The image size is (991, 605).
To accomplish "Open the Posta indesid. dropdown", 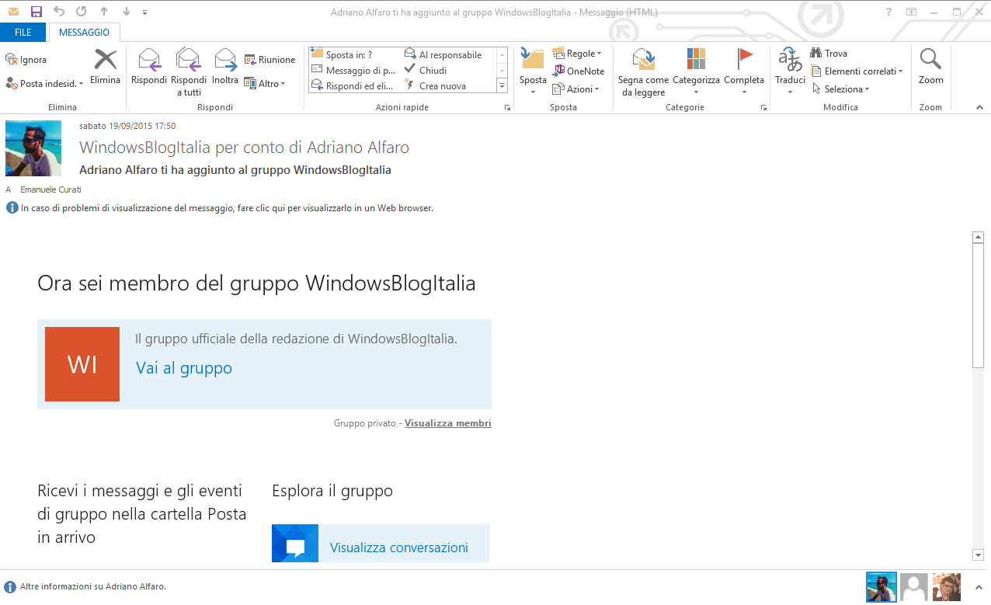I will pyautogui.click(x=44, y=84).
